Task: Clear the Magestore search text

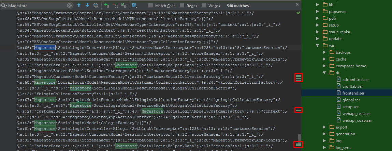Action: click(x=69, y=5)
